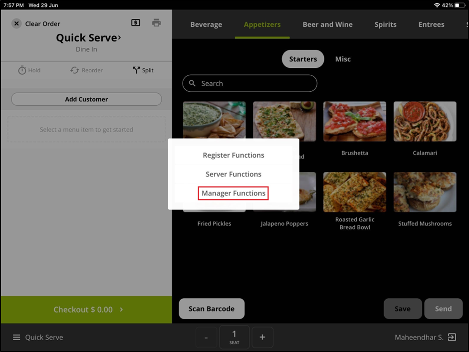This screenshot has width=469, height=352.
Task: Click the menu item Search field
Action: (x=250, y=83)
